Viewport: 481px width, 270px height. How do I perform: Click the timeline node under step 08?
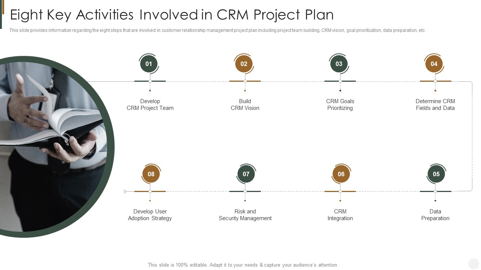click(150, 191)
